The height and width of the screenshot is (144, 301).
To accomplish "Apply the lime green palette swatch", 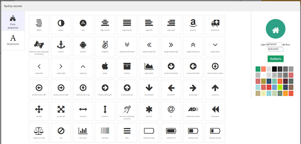I will click(280, 87).
